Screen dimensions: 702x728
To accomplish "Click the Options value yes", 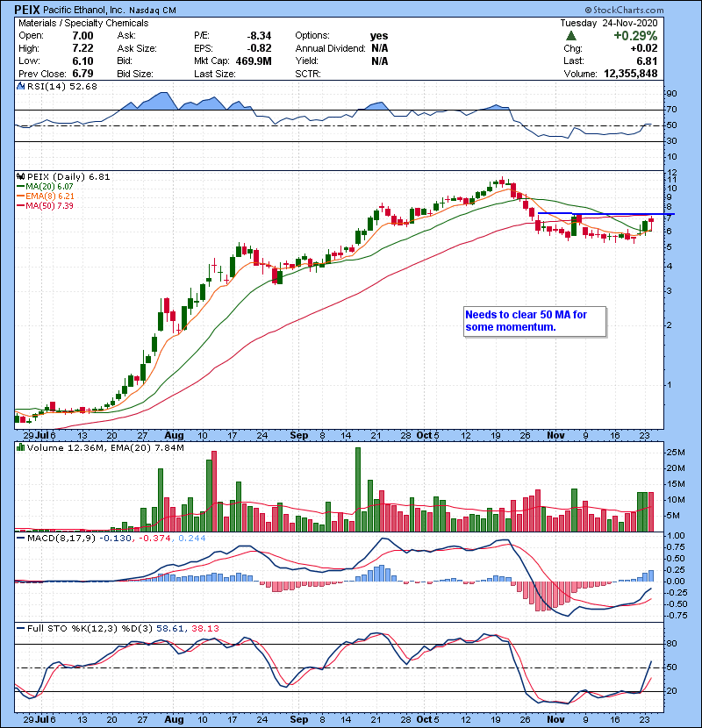I will pyautogui.click(x=379, y=36).
